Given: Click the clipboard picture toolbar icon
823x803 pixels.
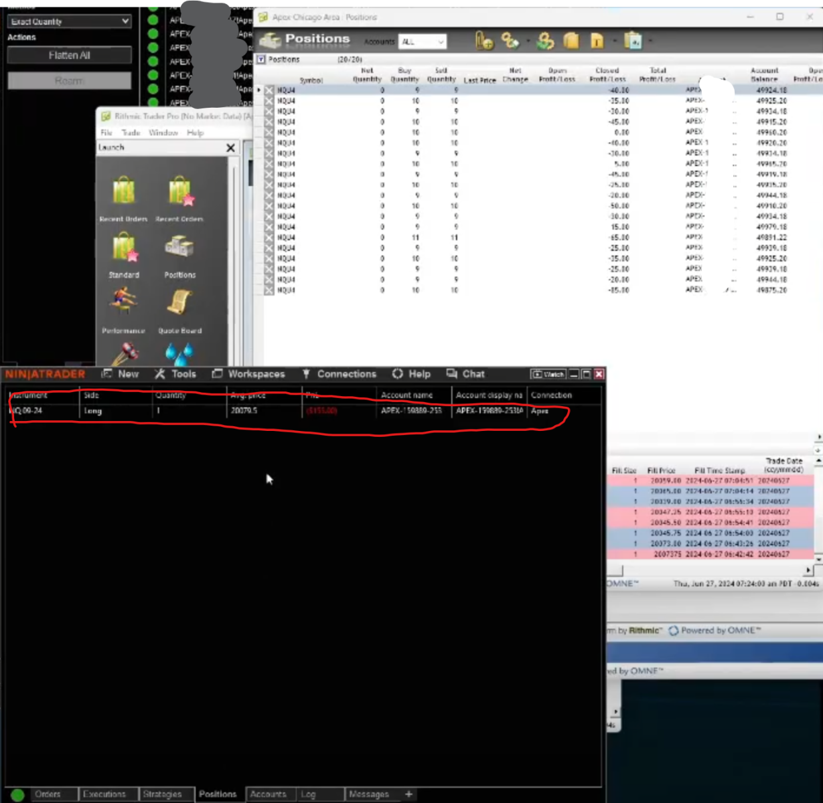Looking at the screenshot, I should pos(632,41).
